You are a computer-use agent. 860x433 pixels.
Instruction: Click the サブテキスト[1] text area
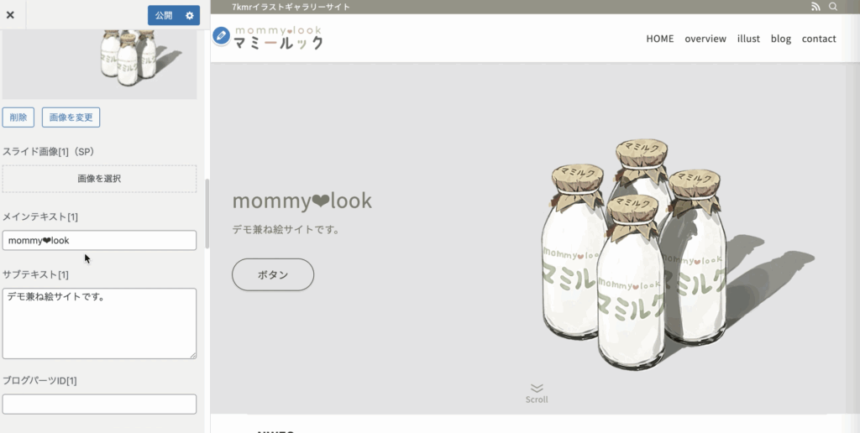point(99,323)
